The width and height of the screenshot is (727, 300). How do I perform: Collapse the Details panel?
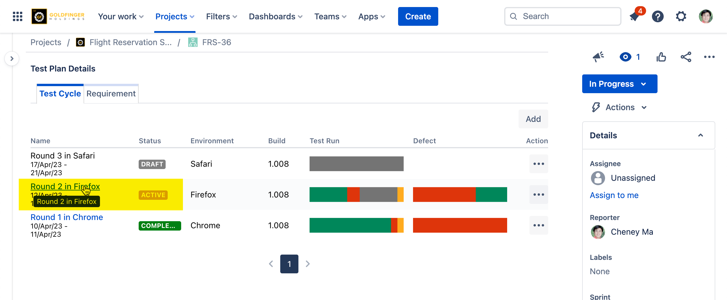click(700, 135)
